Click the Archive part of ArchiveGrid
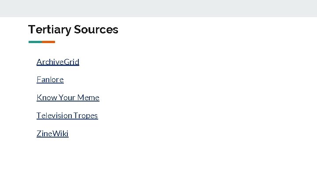317x178 pixels. click(x=49, y=62)
